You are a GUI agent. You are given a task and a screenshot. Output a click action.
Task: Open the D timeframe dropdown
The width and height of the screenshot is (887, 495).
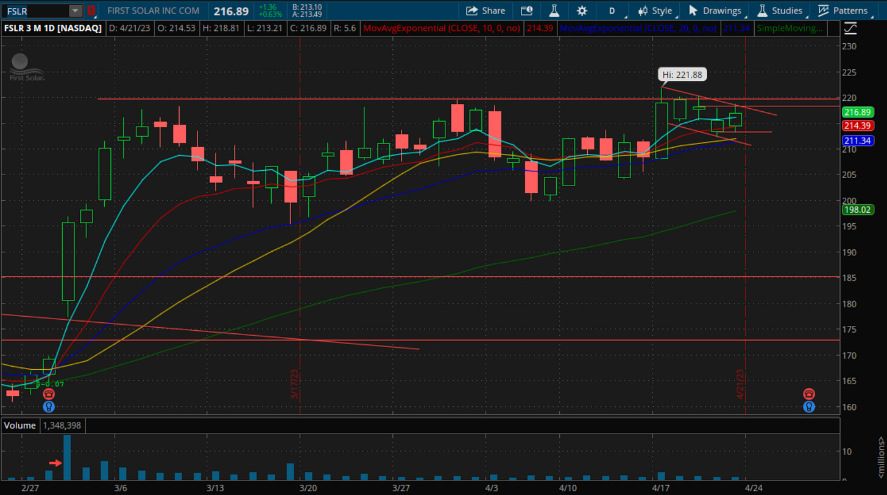tap(612, 11)
